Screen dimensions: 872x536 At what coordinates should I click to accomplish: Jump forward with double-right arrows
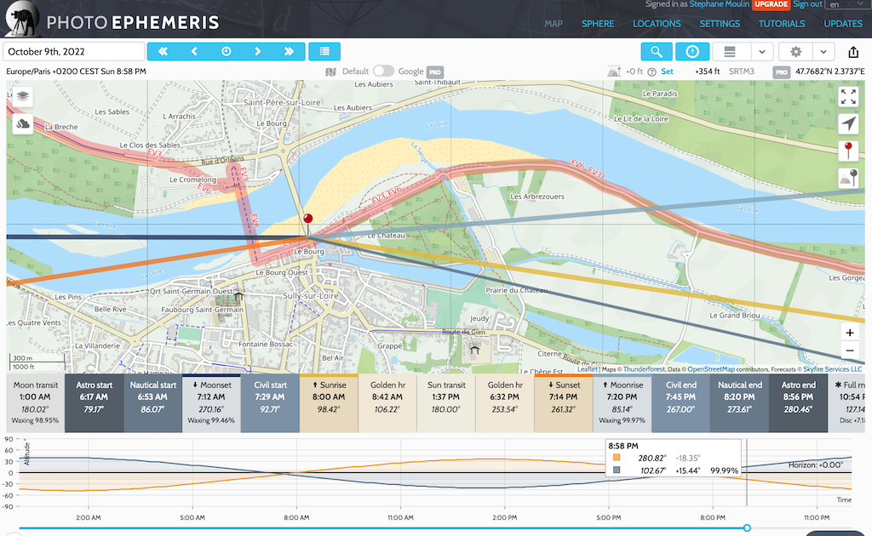pyautogui.click(x=289, y=52)
